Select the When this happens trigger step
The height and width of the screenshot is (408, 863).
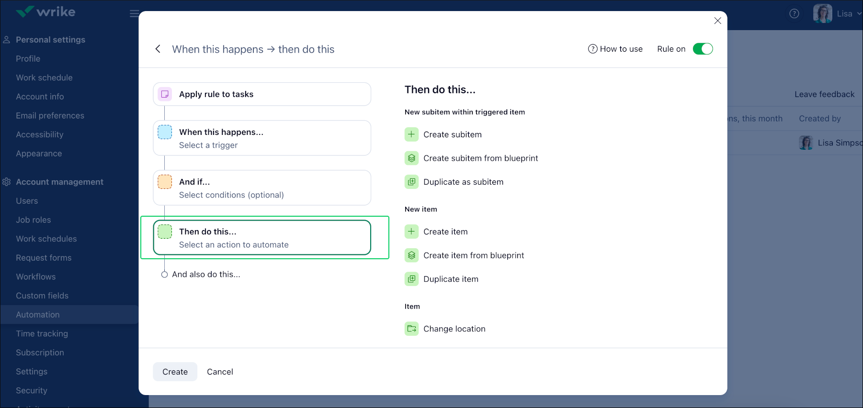tap(262, 138)
